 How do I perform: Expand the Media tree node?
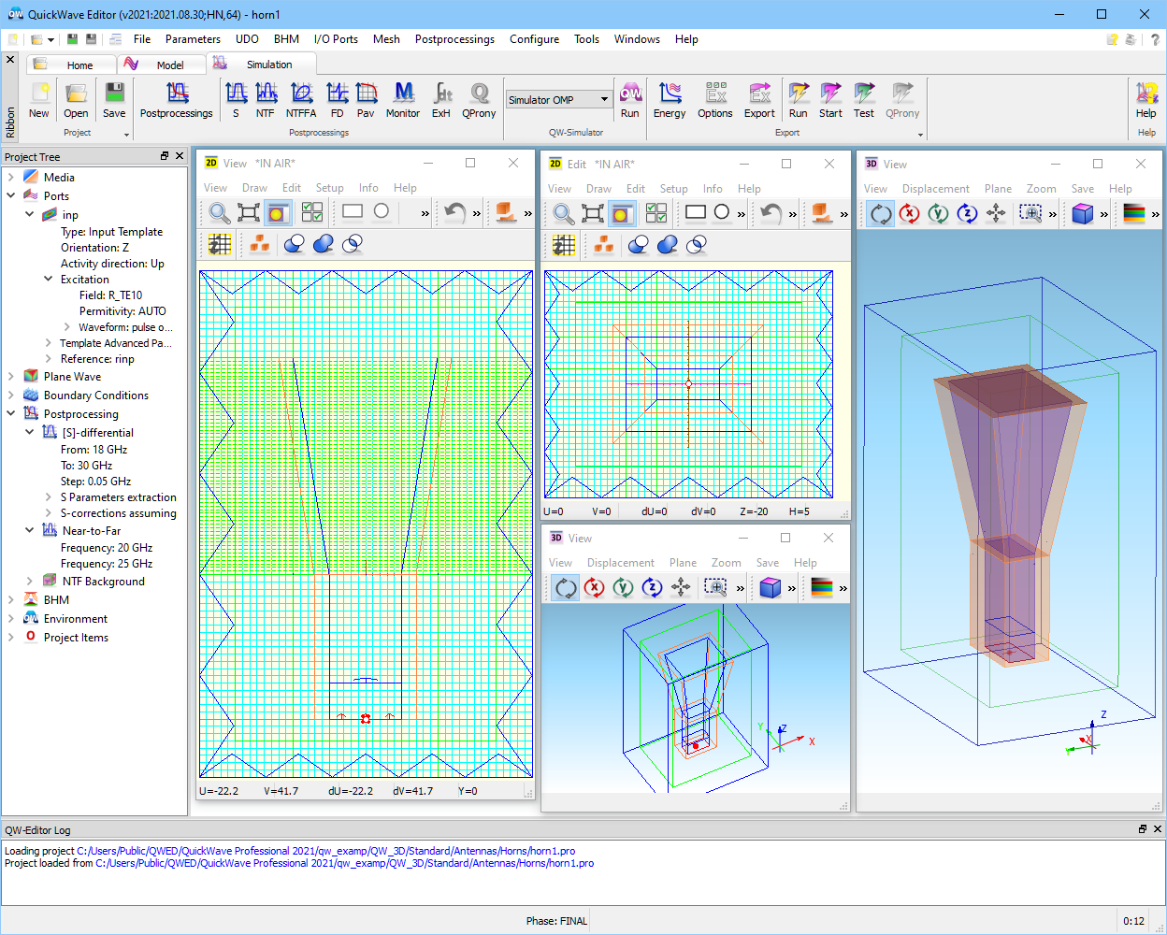point(11,177)
